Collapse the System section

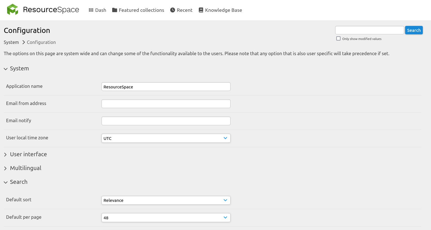[16, 68]
